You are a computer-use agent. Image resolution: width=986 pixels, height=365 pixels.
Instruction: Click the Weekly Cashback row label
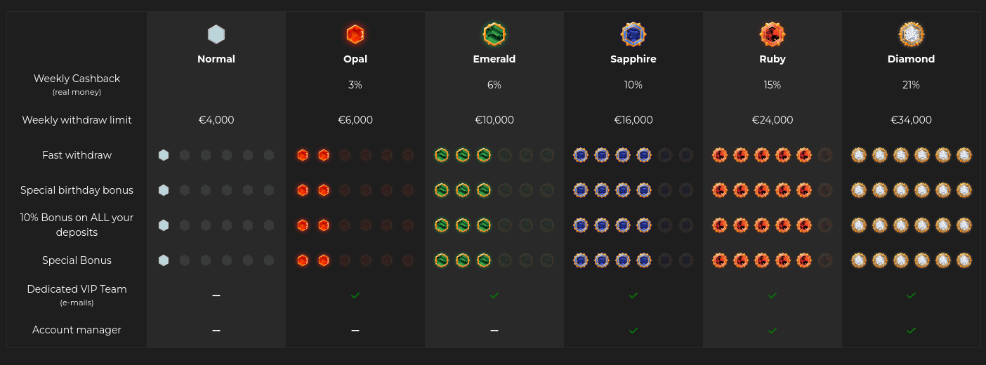[x=77, y=79]
